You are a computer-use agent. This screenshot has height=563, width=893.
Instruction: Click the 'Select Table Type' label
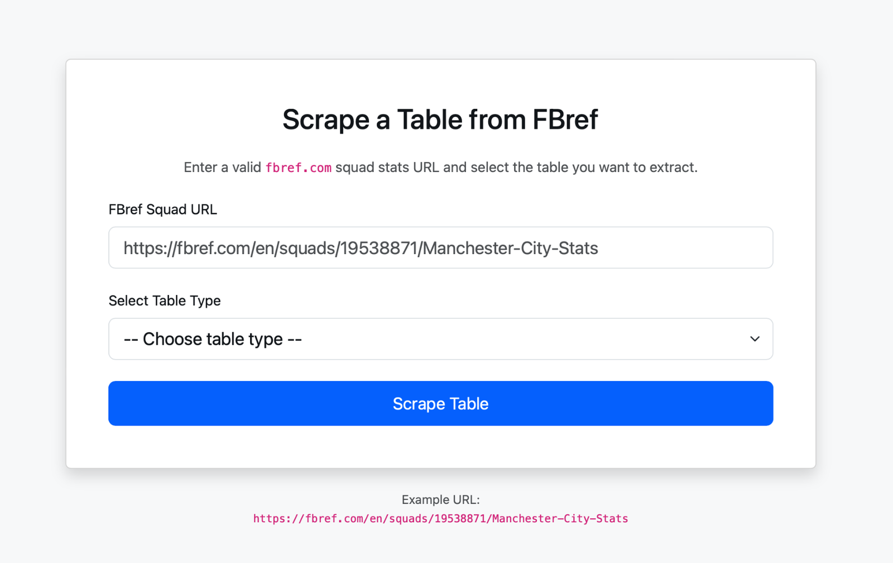pyautogui.click(x=165, y=300)
